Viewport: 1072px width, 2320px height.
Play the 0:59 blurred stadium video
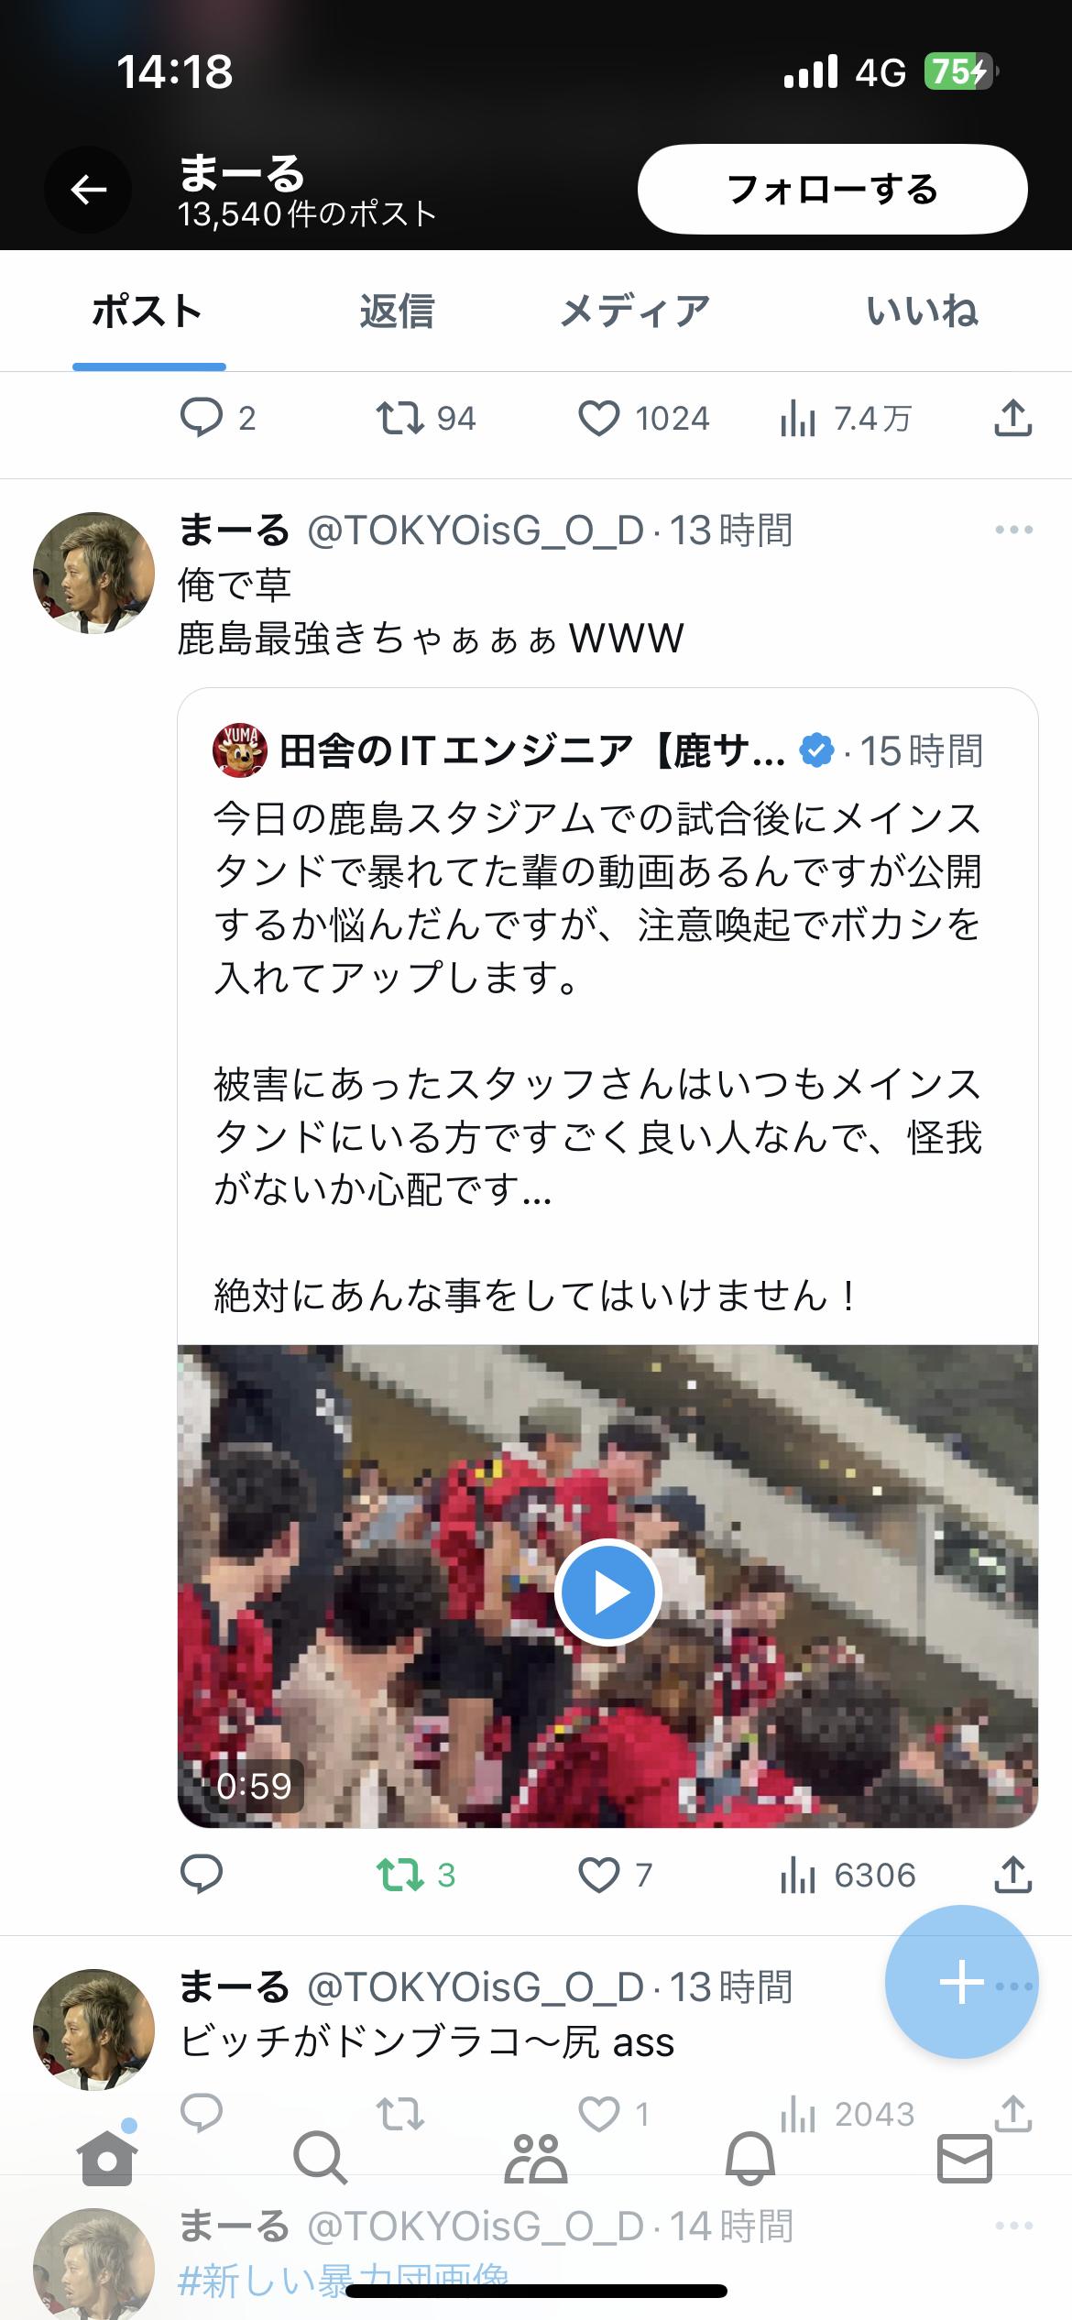[607, 1593]
